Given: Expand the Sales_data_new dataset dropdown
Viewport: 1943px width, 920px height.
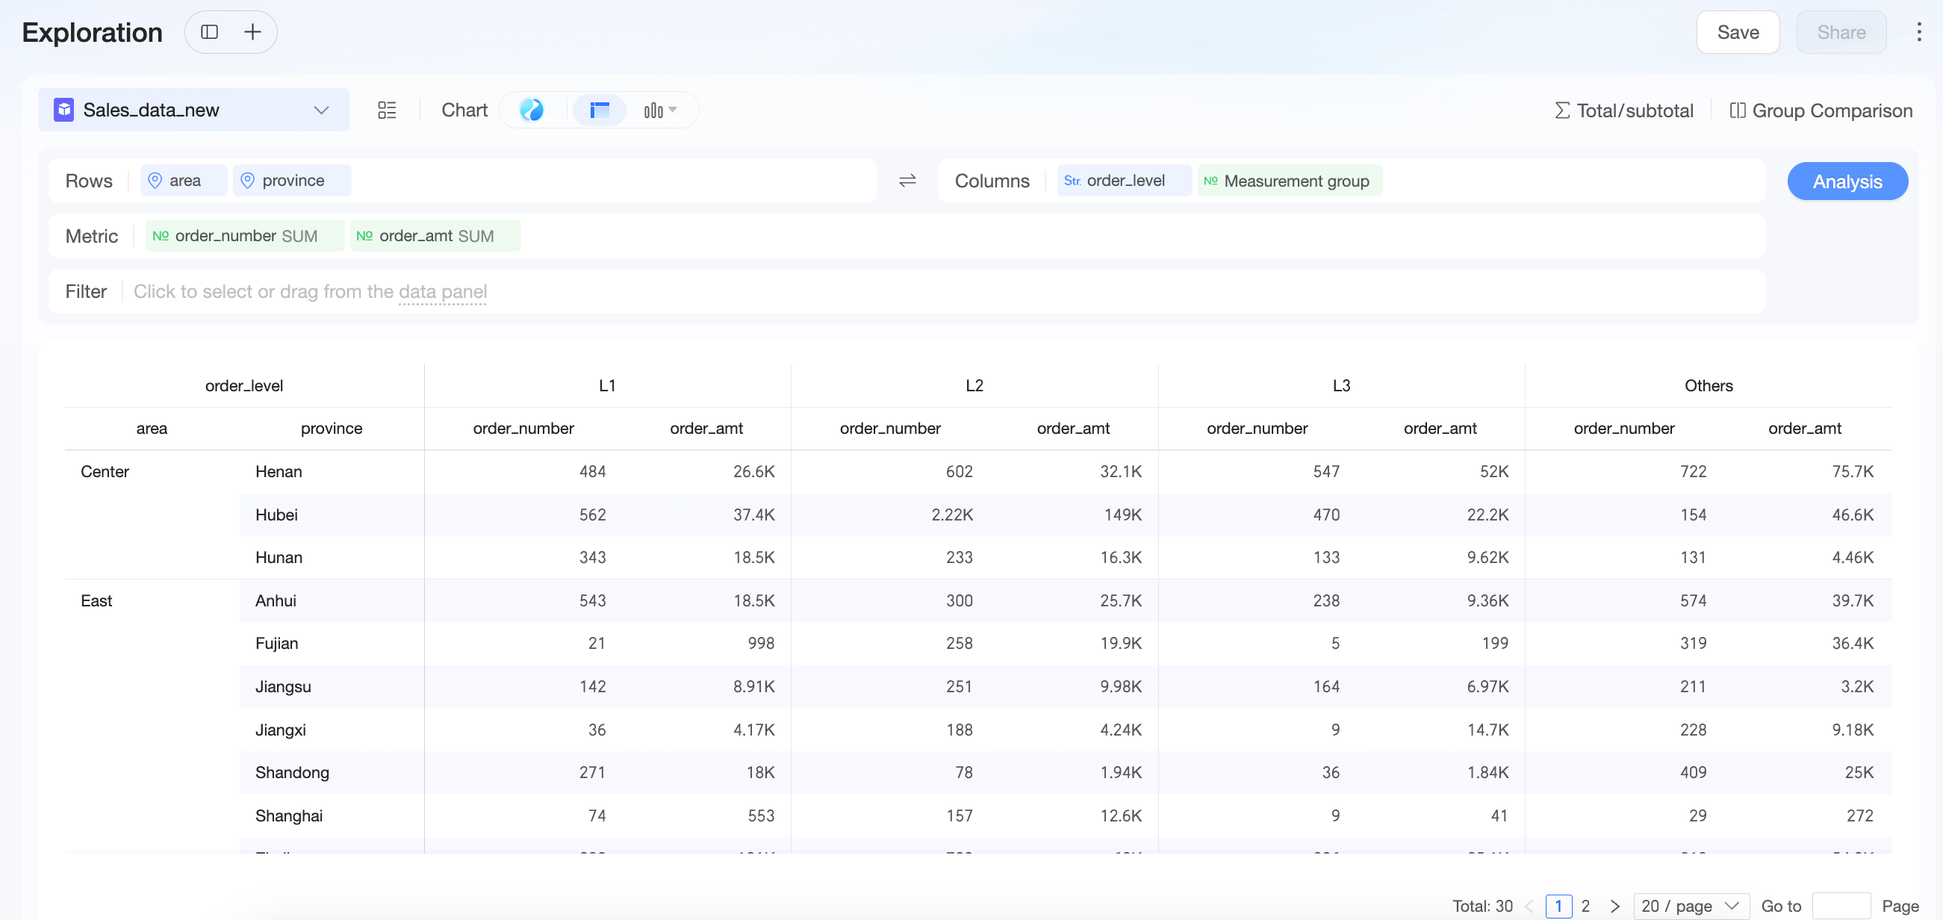Looking at the screenshot, I should point(194,110).
